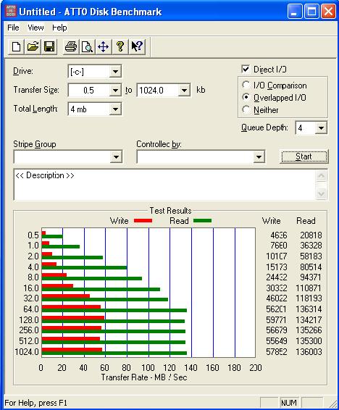Image resolution: width=339 pixels, height=410 pixels.
Task: Select the I/O Comparison radio button
Action: coord(246,85)
